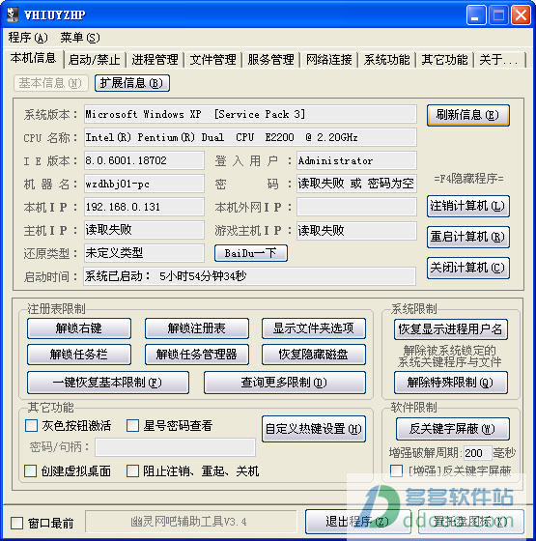Click the 解锁注册表 button
The image size is (536, 541).
coord(197,328)
